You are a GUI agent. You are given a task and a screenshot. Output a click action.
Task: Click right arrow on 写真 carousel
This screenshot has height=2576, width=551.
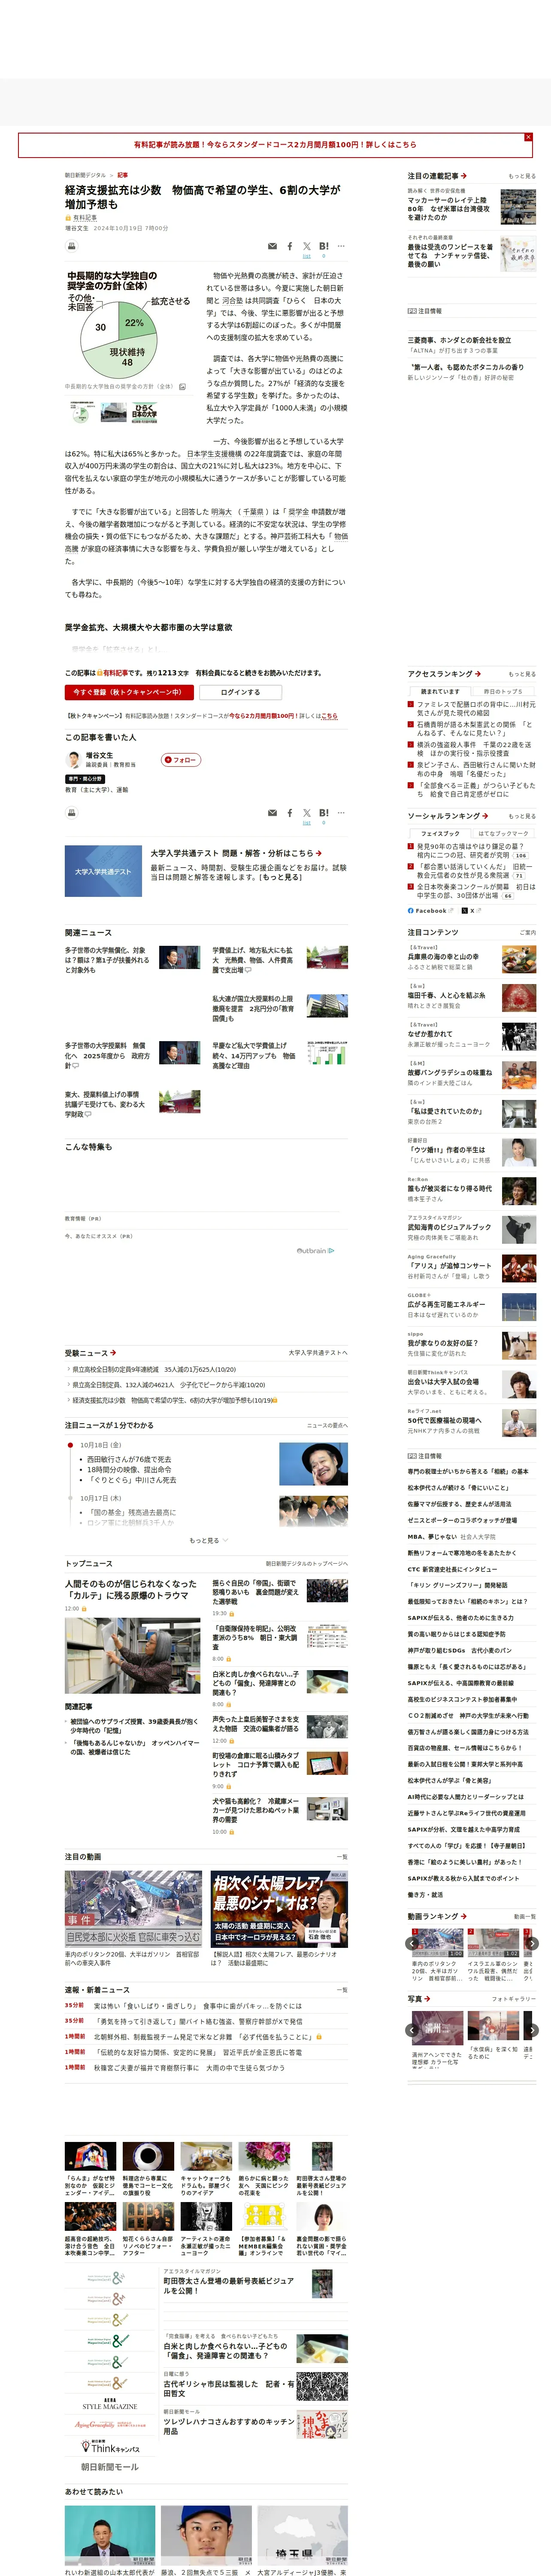[x=532, y=2030]
